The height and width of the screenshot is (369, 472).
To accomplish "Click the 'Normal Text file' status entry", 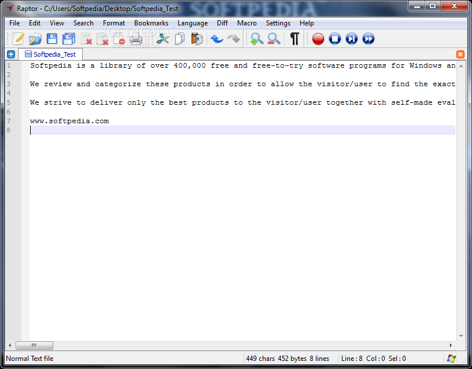I will 30,359.
